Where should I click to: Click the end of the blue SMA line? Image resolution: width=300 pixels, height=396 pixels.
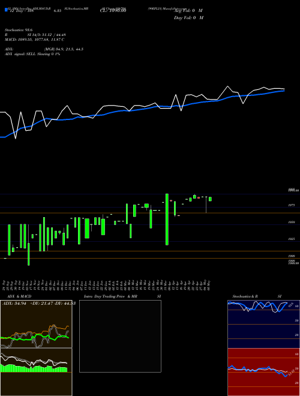[284, 91]
